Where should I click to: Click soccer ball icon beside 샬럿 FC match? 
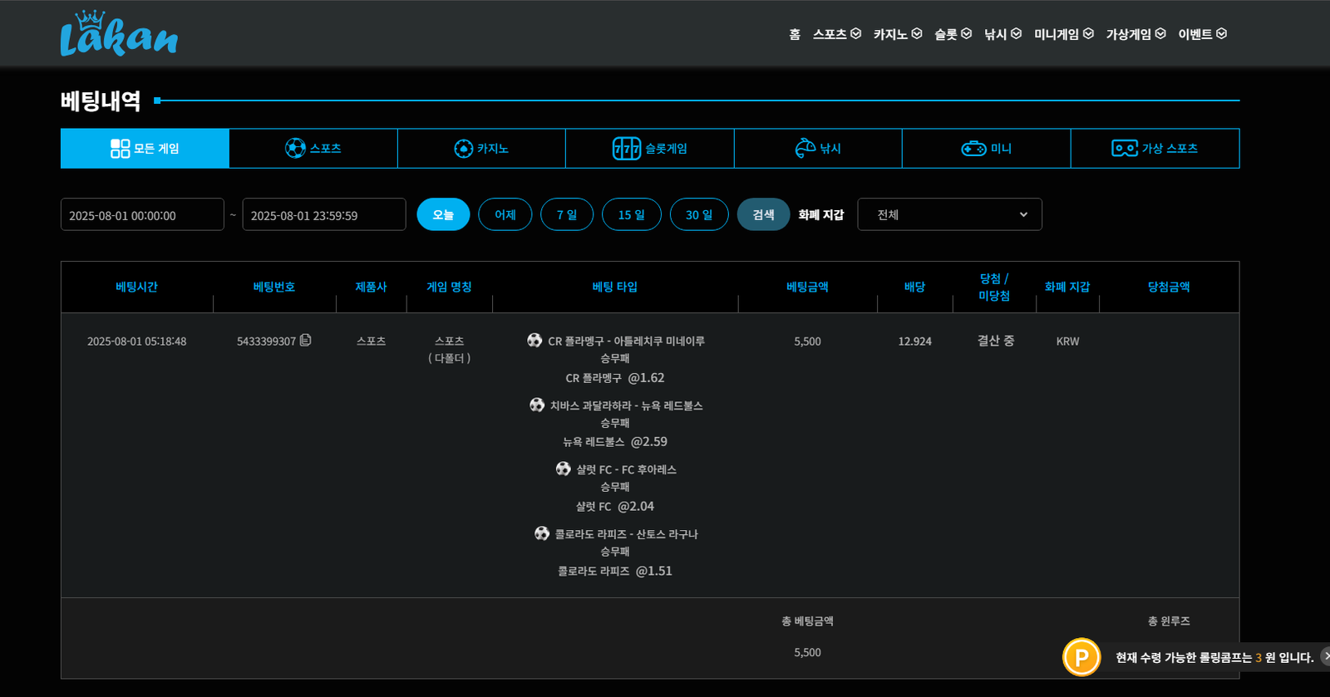click(x=564, y=469)
